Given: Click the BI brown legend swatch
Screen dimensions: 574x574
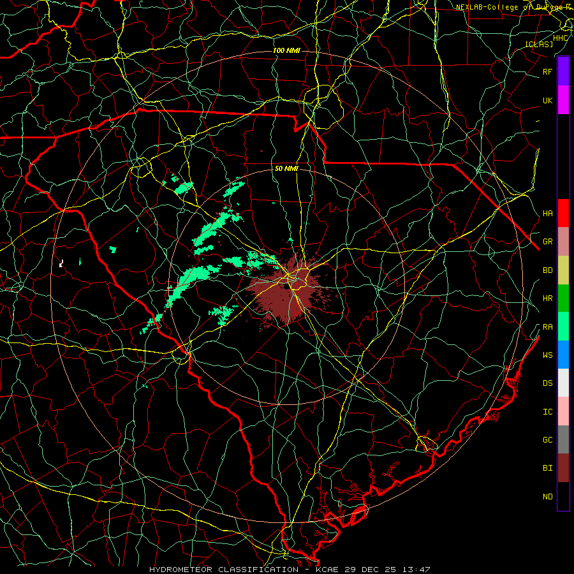Looking at the screenshot, I should point(563,468).
